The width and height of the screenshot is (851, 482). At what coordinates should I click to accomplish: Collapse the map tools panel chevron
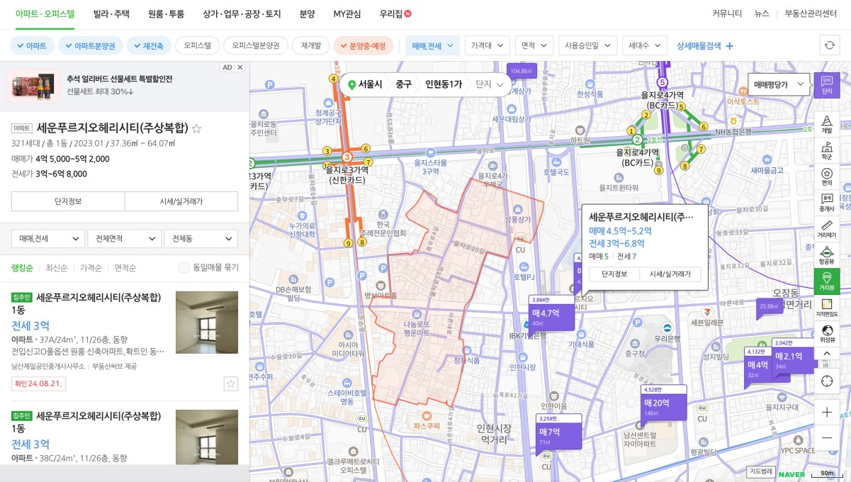(827, 353)
